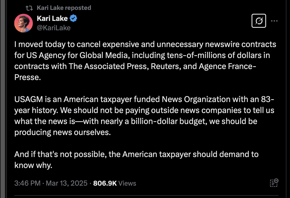Click the paragraph starting "And if that's not possible"
This screenshot has height=198, width=290.
coord(136,160)
